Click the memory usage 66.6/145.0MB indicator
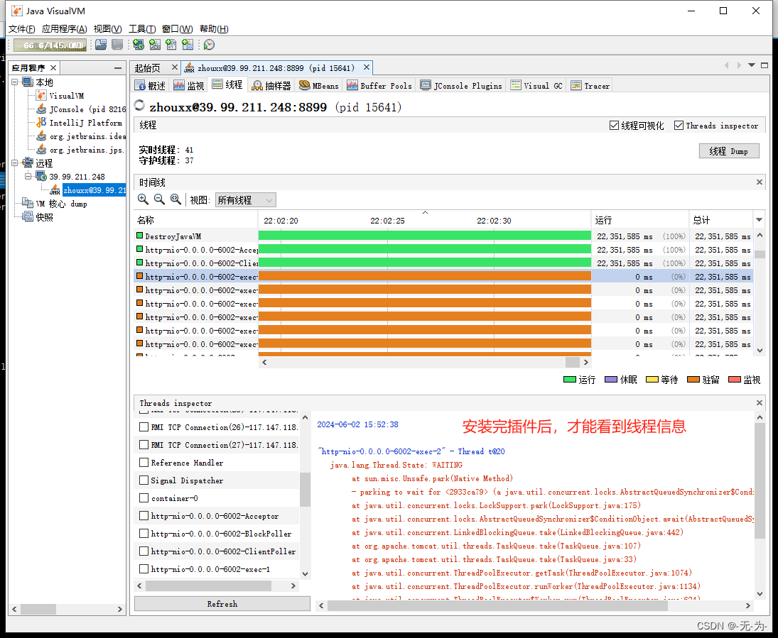The height and width of the screenshot is (638, 778). (x=50, y=45)
